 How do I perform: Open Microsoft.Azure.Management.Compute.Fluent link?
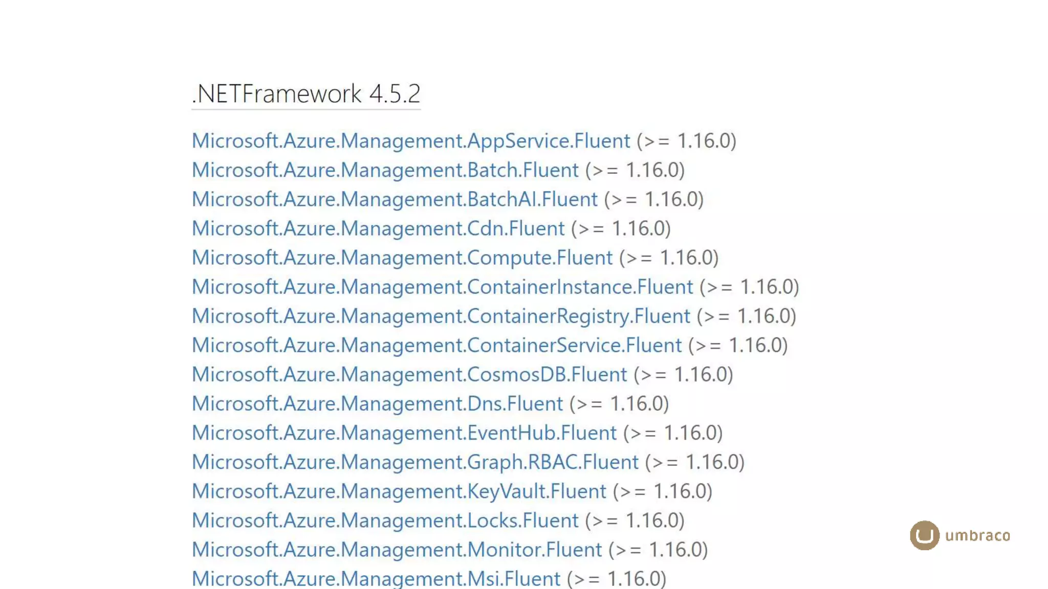(402, 258)
